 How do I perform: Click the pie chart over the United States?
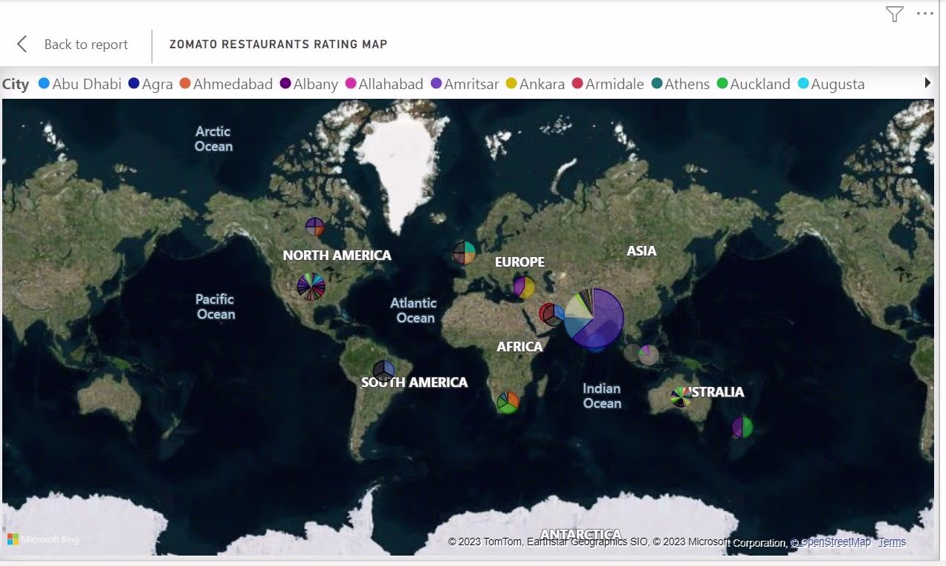(311, 286)
